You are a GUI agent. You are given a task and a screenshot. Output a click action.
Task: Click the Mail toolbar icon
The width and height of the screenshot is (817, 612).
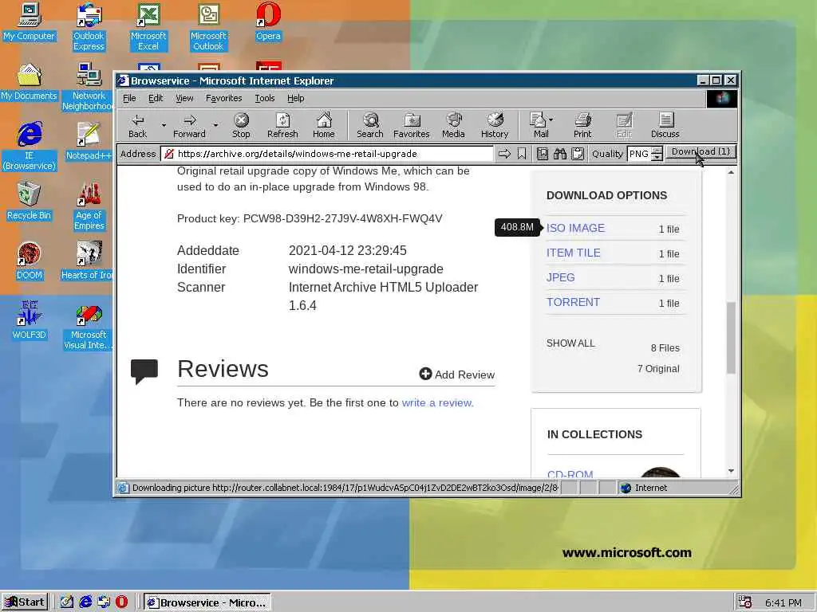tap(538, 126)
